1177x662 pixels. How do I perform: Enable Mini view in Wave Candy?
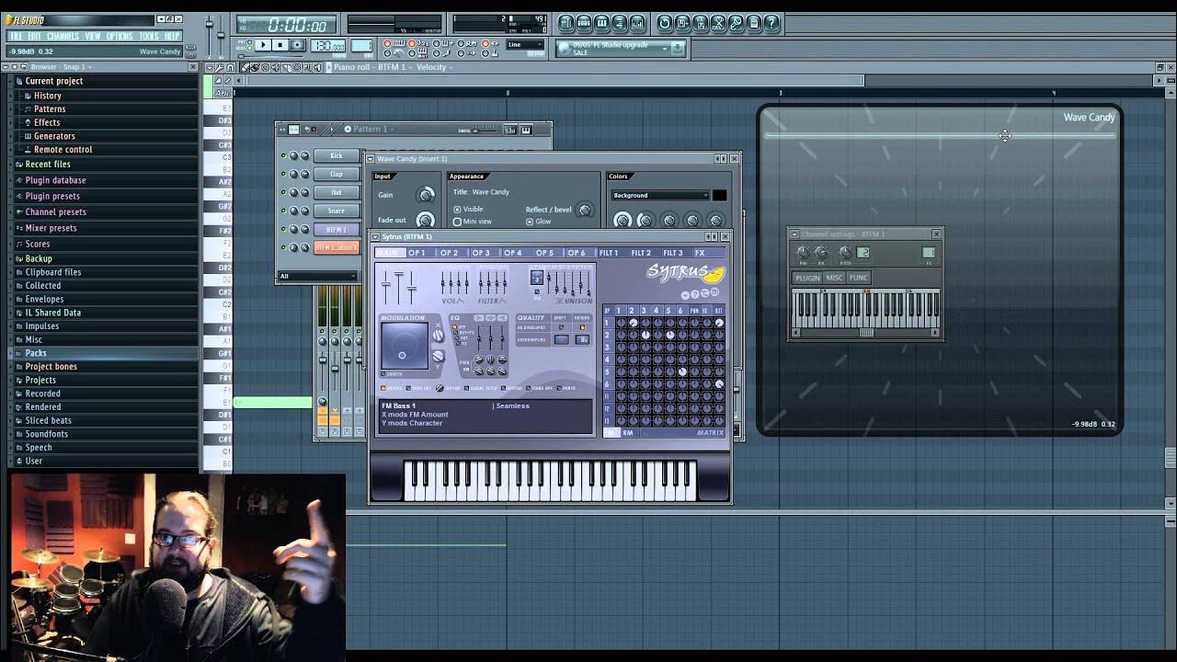pos(457,222)
